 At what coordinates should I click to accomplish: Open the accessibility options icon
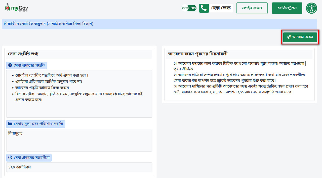(x=311, y=8)
